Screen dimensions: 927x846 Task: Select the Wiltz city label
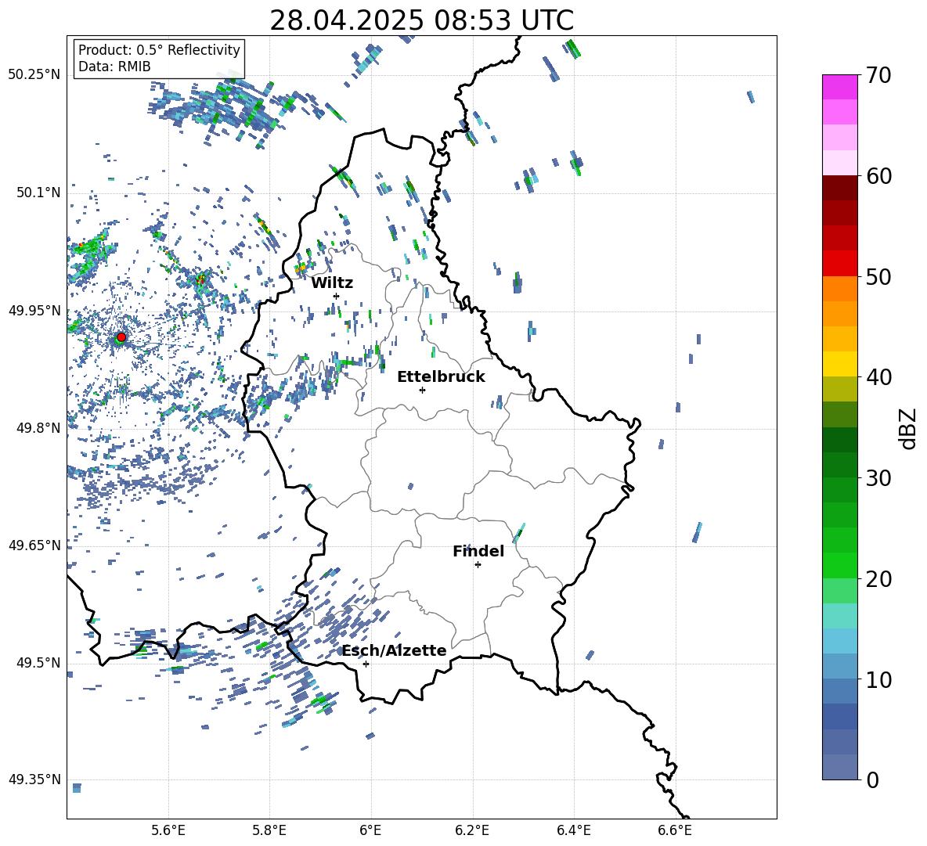pos(332,283)
